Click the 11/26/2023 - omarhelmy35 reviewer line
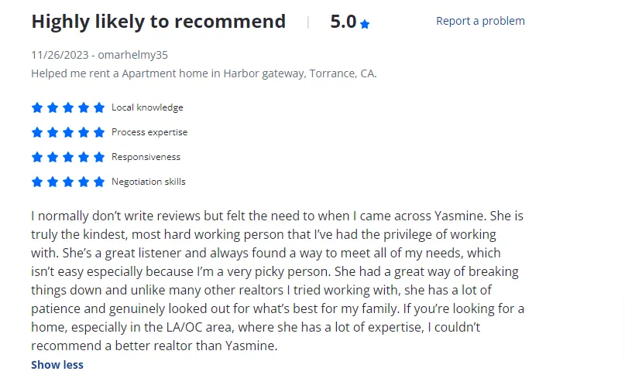Image resolution: width=625 pixels, height=378 pixels. [99, 55]
